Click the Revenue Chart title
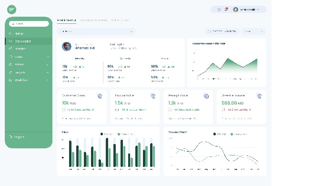This screenshot has height=186, width=324. [x=177, y=132]
